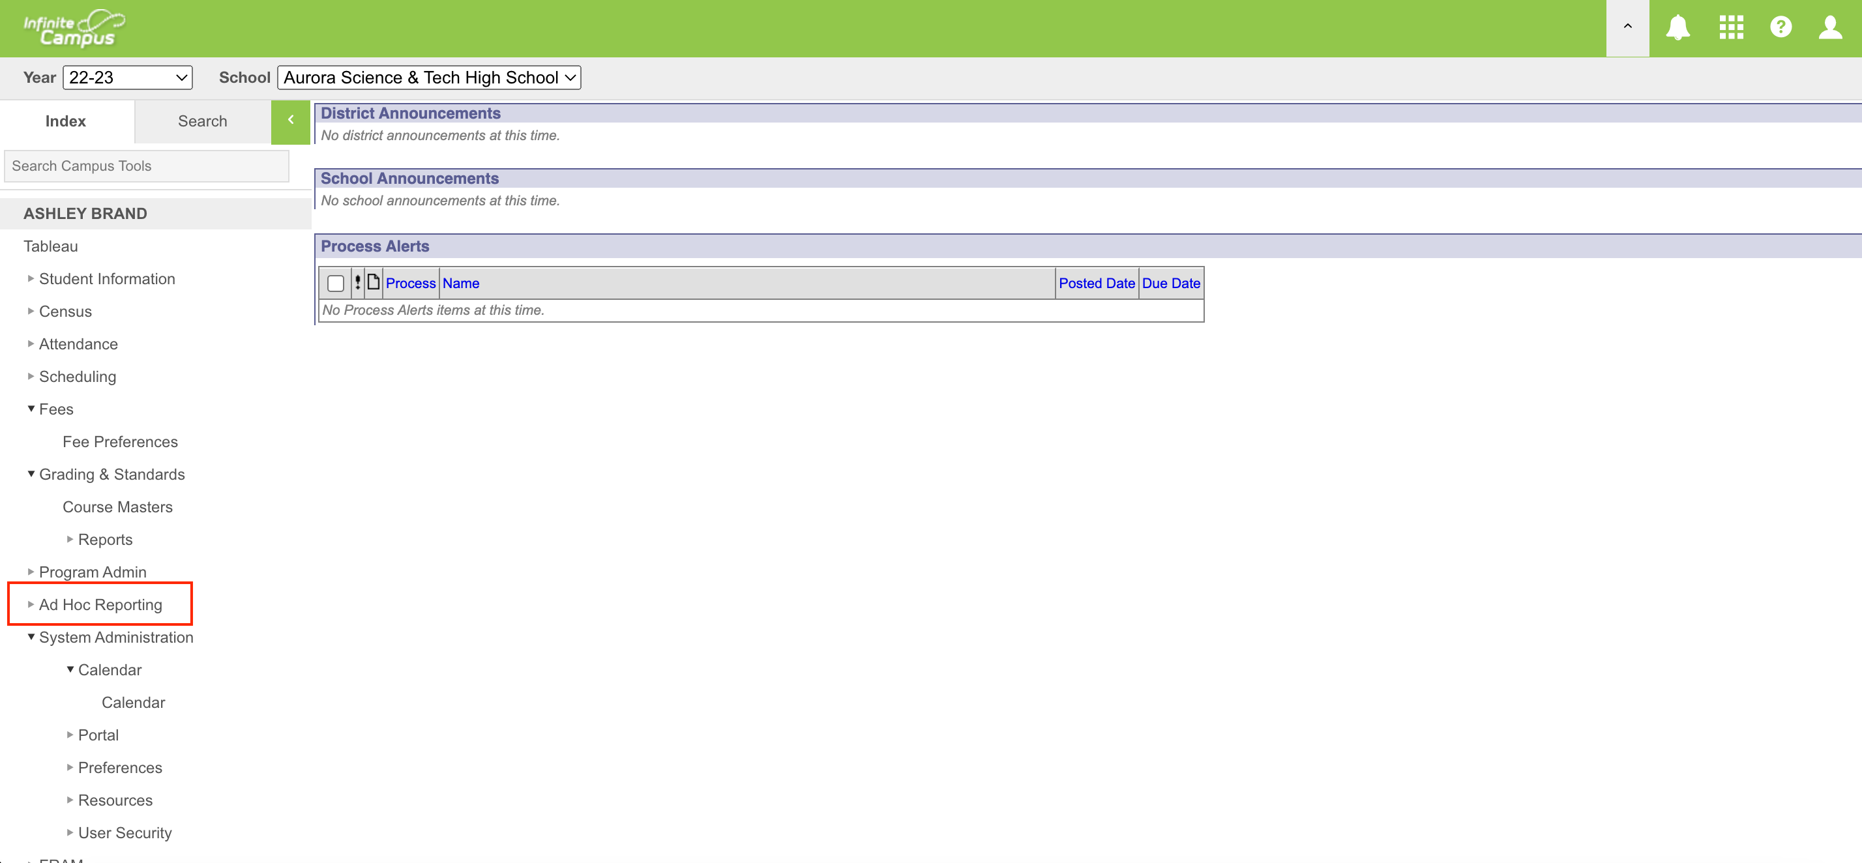Expand Reports under Grading & Standards

[x=69, y=539]
